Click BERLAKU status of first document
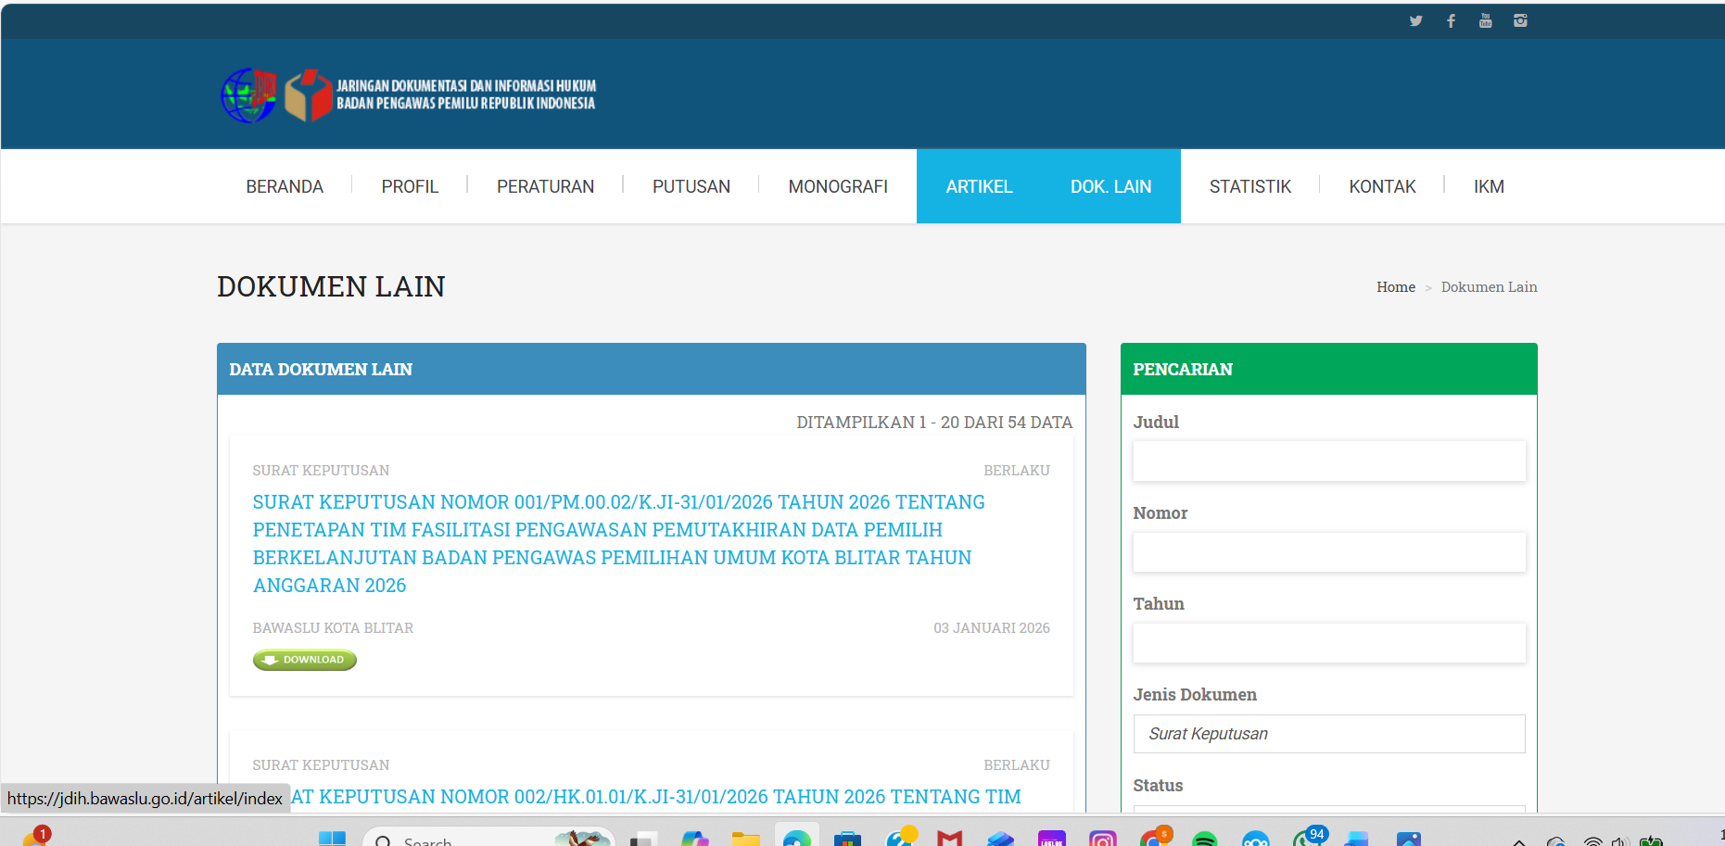 pyautogui.click(x=1017, y=471)
